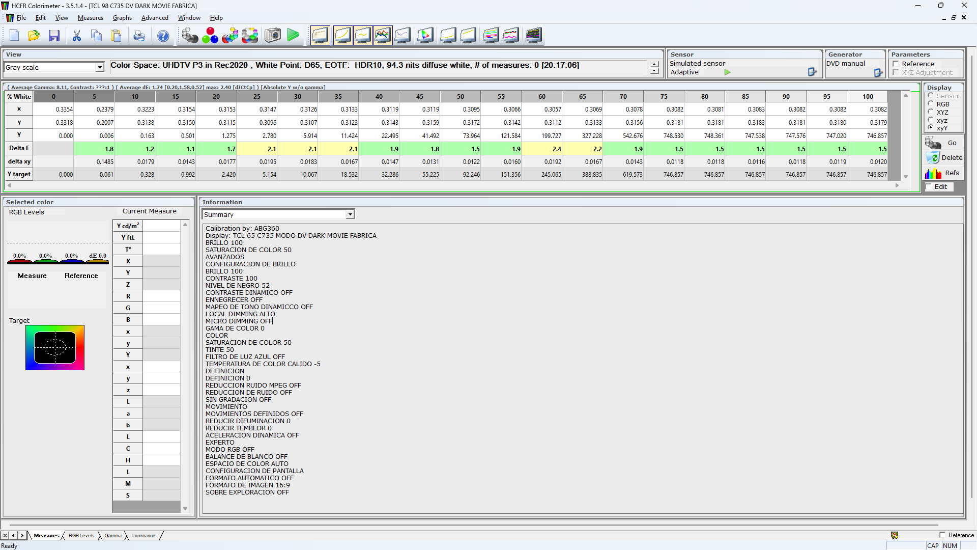Viewport: 977px width, 550px height.
Task: Click the Paste clipboard icon
Action: pos(117,35)
